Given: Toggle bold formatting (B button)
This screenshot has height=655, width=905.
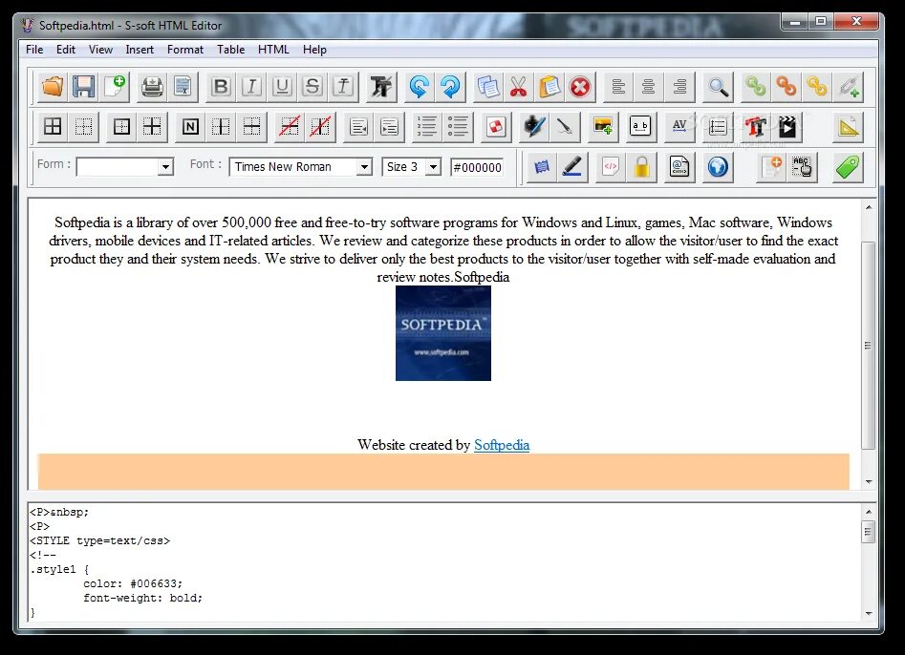Looking at the screenshot, I should [x=221, y=87].
